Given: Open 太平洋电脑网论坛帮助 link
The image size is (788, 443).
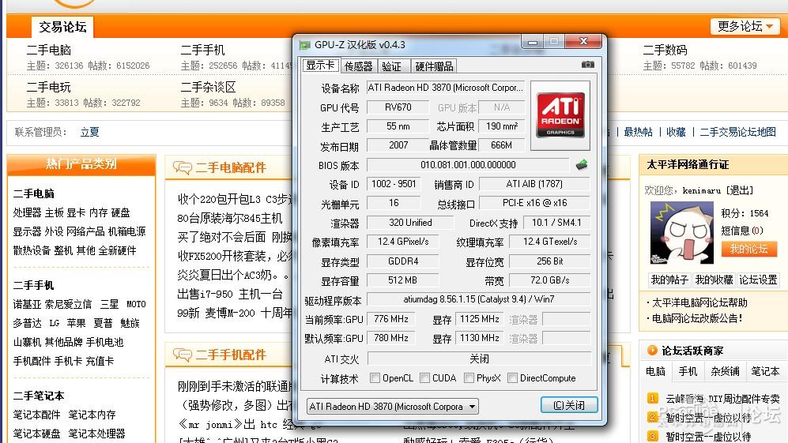Looking at the screenshot, I should coord(699,302).
